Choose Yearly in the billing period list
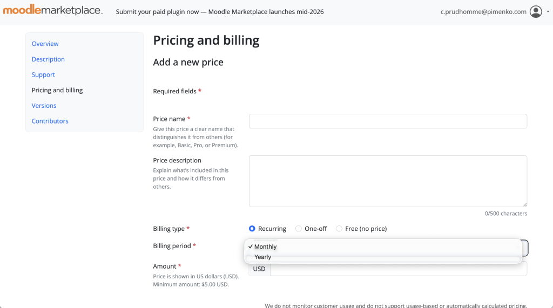Screen dimensions: 553x308 tap(383, 257)
